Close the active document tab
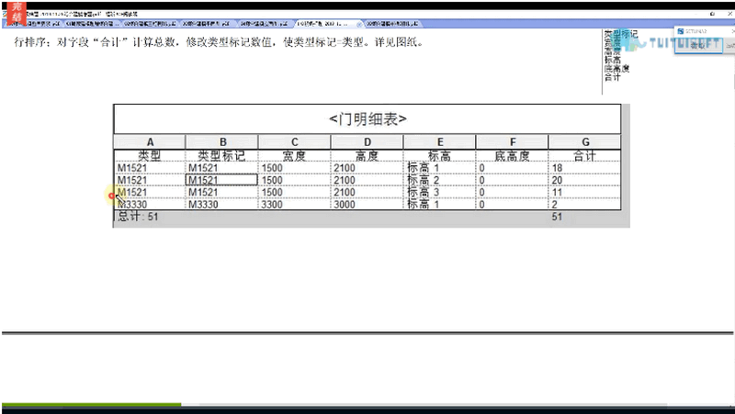The height and width of the screenshot is (414, 735). click(x=359, y=24)
